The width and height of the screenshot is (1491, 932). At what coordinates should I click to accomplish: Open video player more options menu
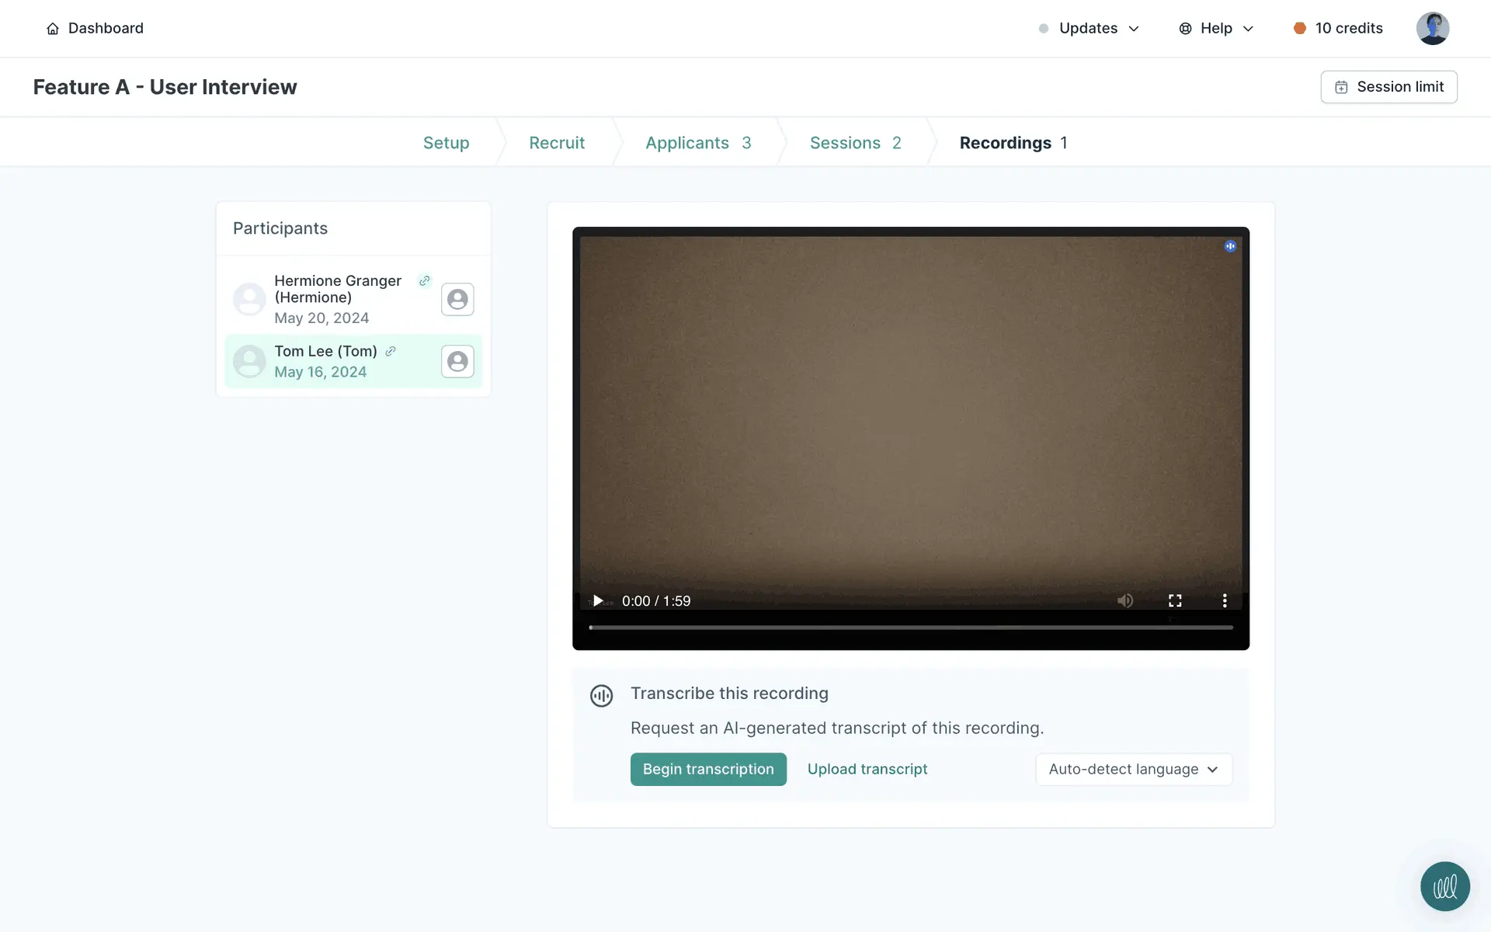[x=1225, y=600]
